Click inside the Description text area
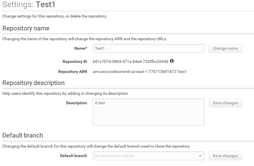This screenshot has height=166, width=254. coord(149,111)
